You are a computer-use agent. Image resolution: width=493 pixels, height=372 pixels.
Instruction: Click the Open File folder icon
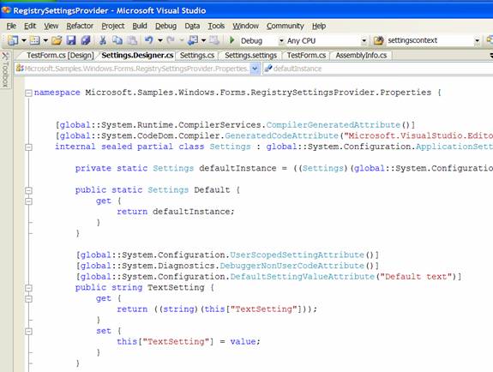click(57, 40)
